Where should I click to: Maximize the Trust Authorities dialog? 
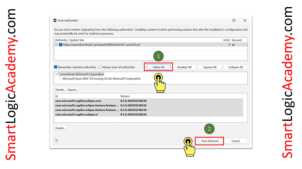234,21
